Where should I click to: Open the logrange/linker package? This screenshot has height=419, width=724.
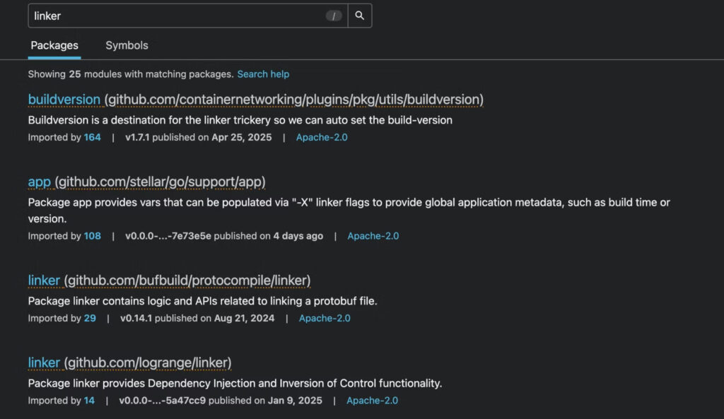pyautogui.click(x=44, y=362)
